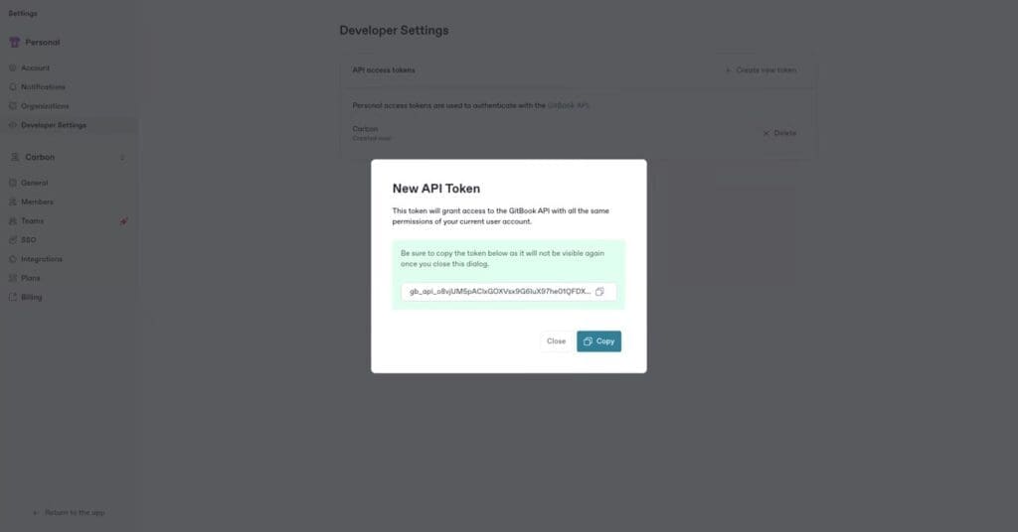Open the Plans page
The height and width of the screenshot is (532, 1018).
[30, 278]
